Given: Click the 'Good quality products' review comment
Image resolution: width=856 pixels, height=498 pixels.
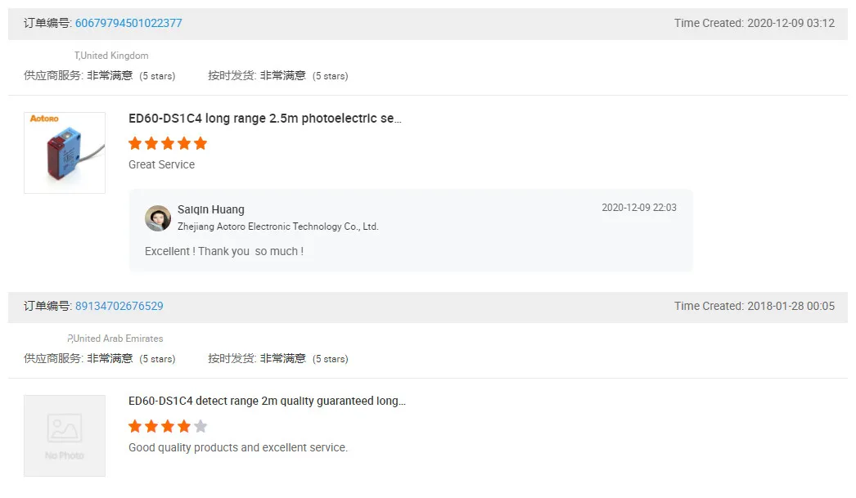Looking at the screenshot, I should (x=237, y=447).
